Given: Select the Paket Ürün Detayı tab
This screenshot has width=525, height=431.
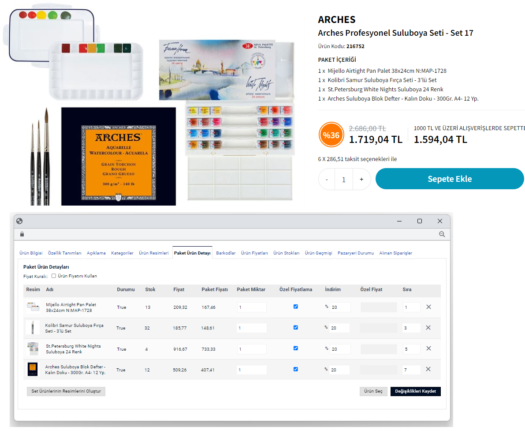Looking at the screenshot, I should 192,253.
